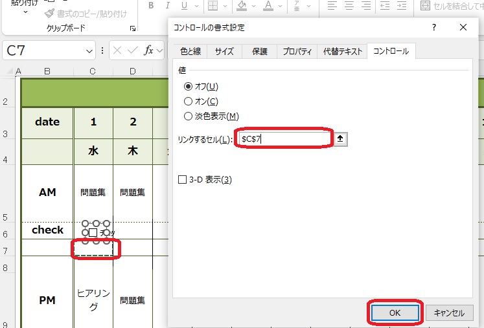Select the オン (Checked) radio button
The width and height of the screenshot is (484, 328).
189,101
